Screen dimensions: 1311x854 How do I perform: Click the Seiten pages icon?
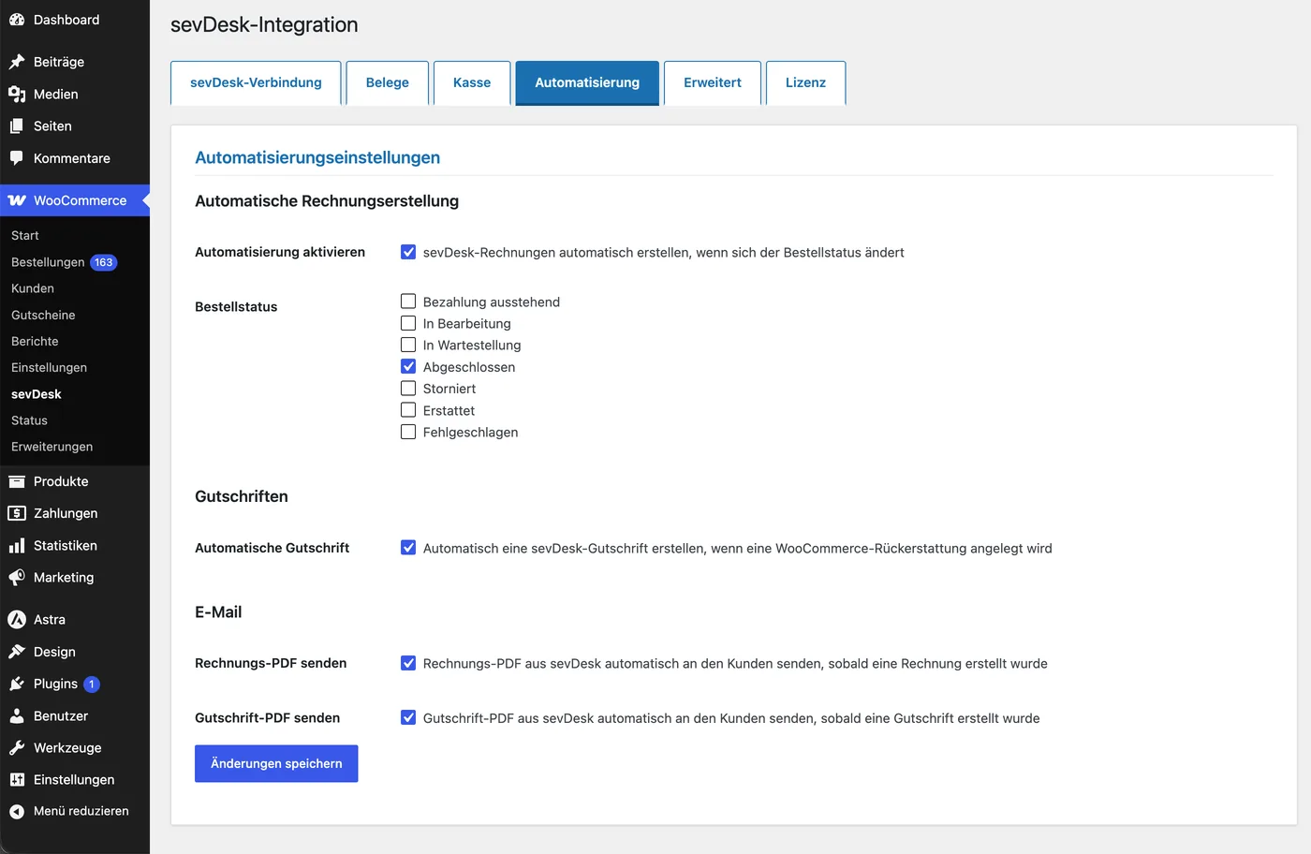coord(17,125)
